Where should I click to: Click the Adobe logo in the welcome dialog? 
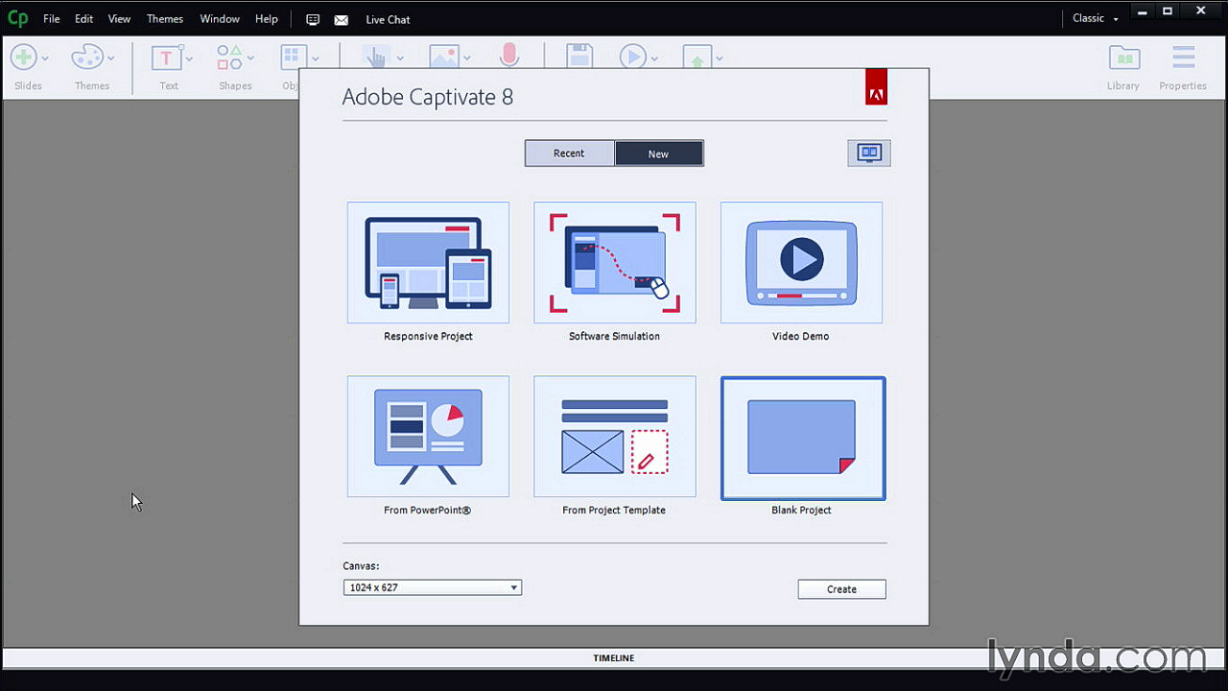click(876, 86)
